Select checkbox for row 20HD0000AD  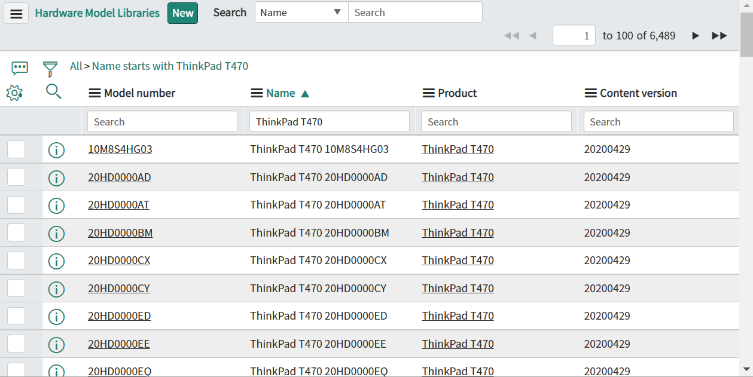pos(16,177)
